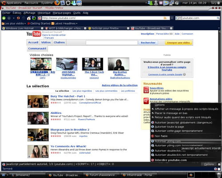222x178 pixels.
Task: Open the back/forward history dropdown arrow
Action: (x=14, y=18)
